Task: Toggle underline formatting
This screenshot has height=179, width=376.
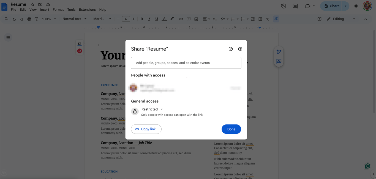Action: [157, 19]
